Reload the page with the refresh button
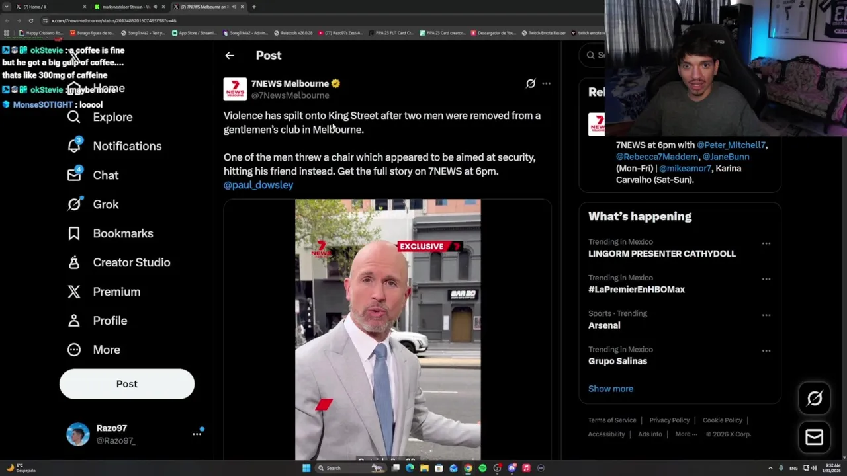Screen dimensions: 847x476 [x=30, y=20]
